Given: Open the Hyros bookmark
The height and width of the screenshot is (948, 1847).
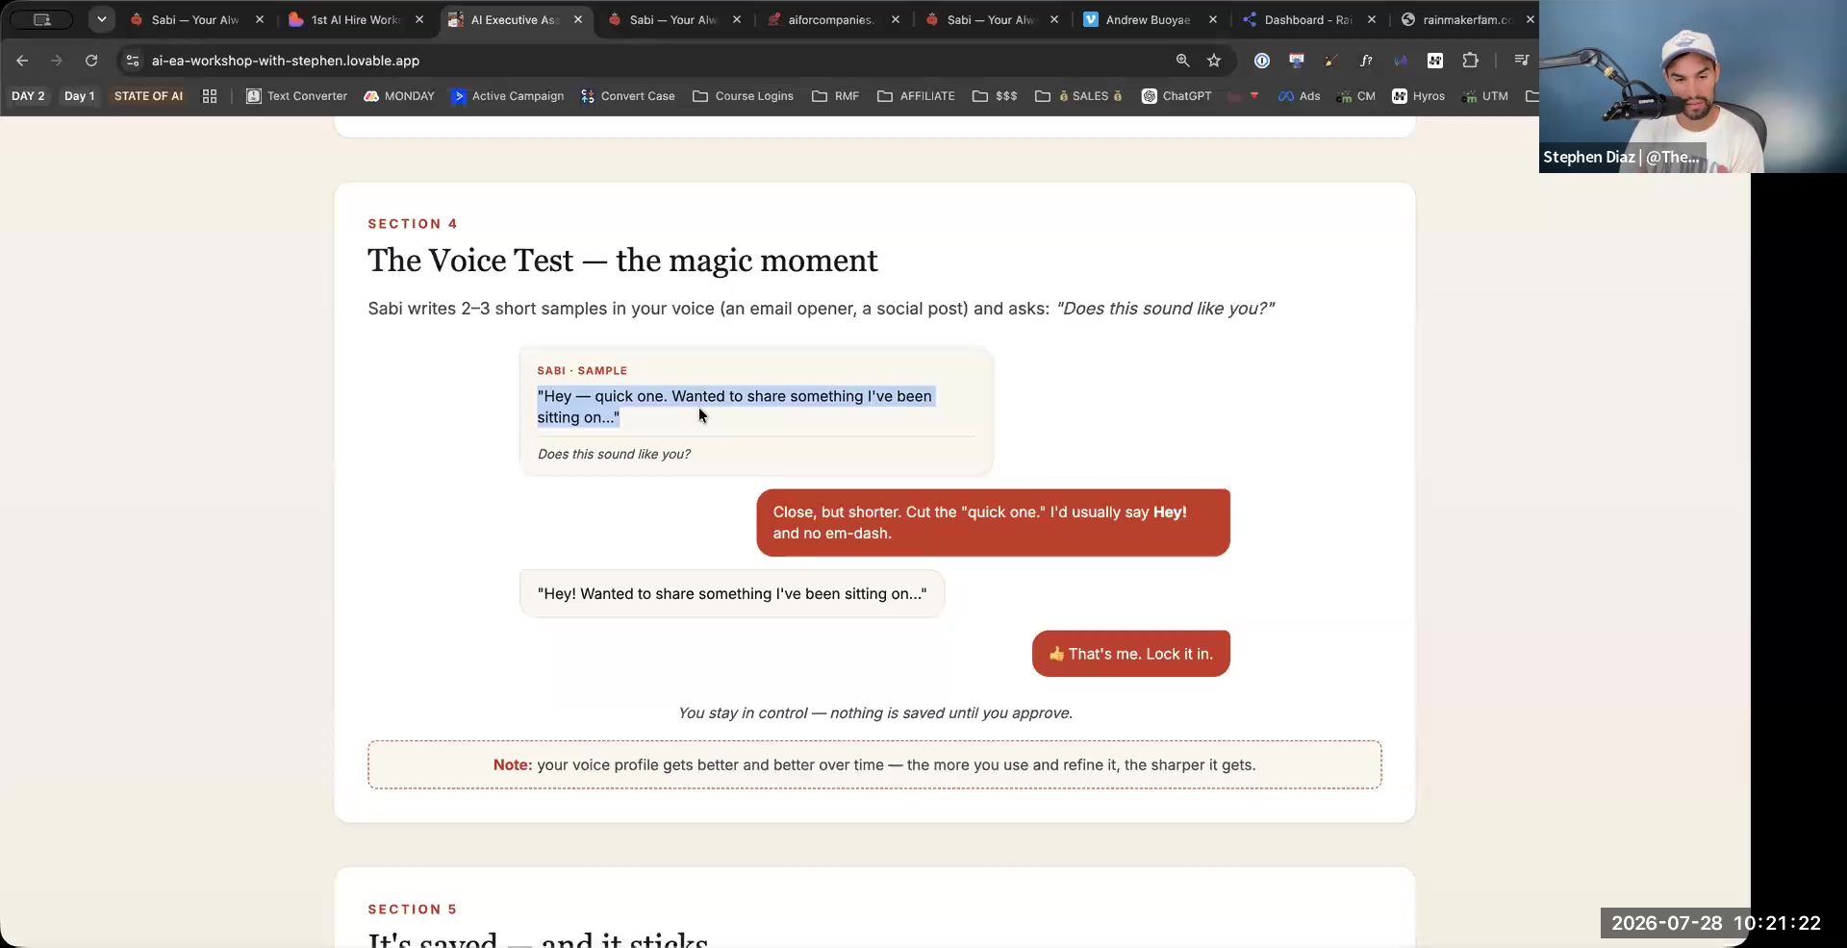Looking at the screenshot, I should point(1419,96).
